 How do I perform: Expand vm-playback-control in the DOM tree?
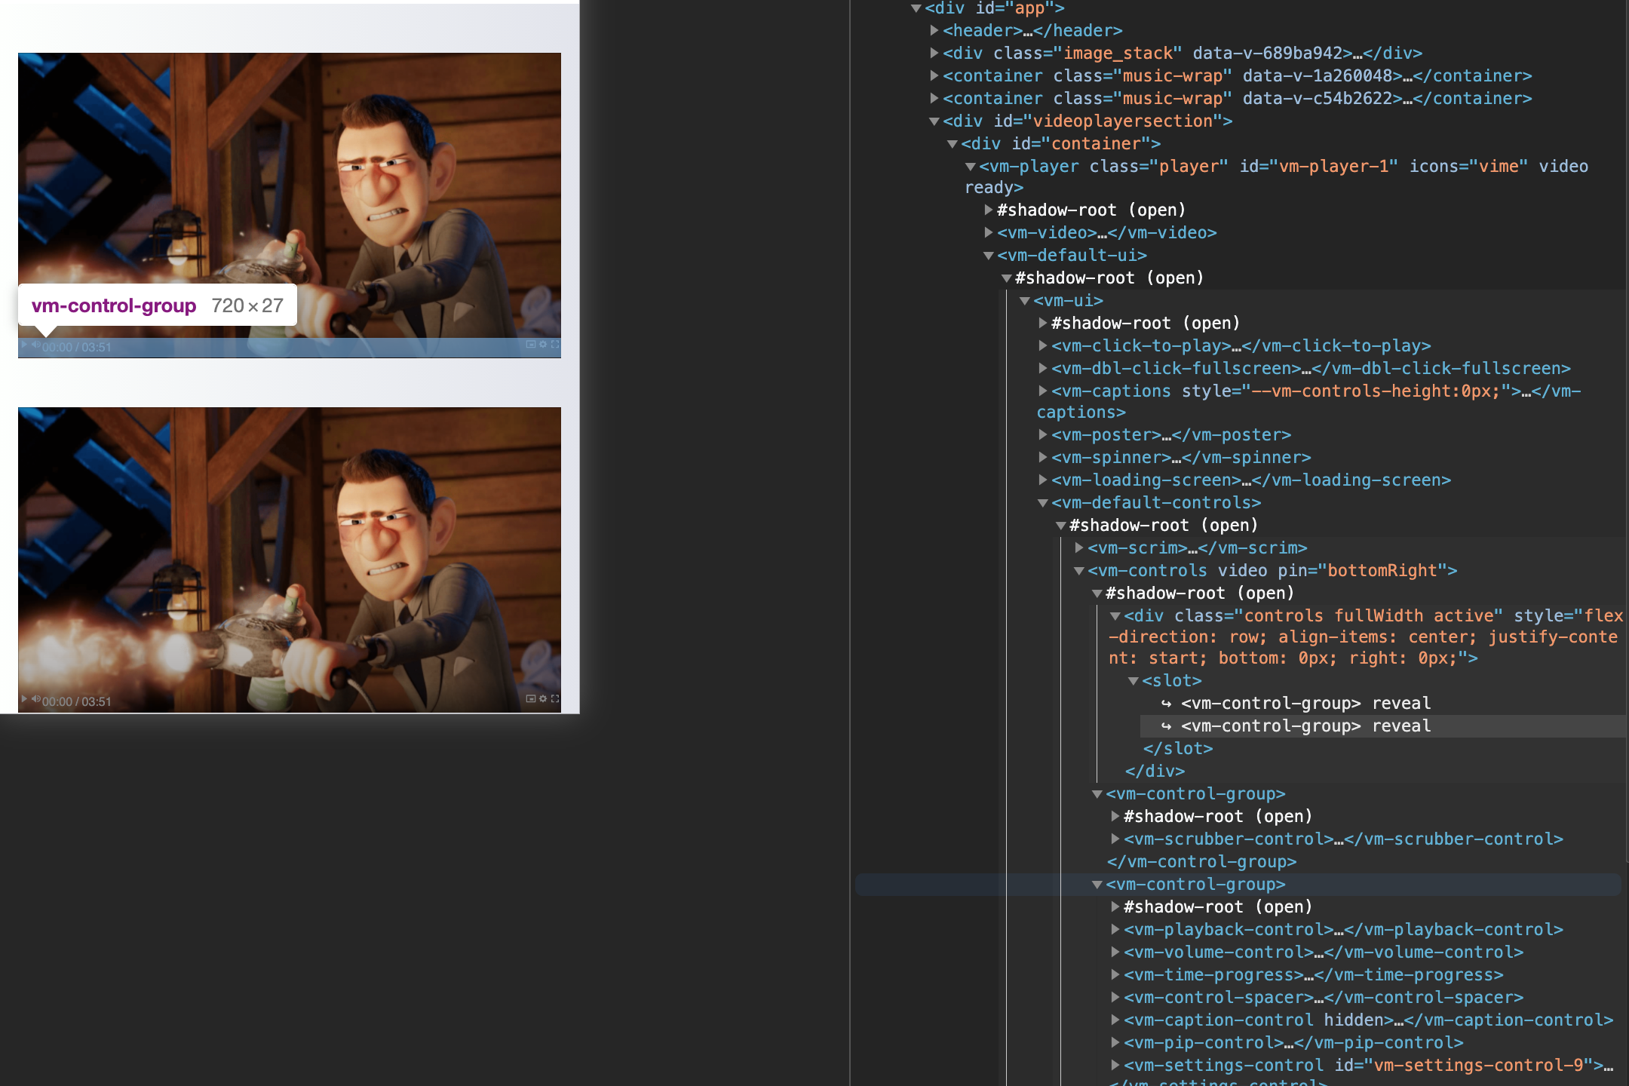coord(1115,929)
